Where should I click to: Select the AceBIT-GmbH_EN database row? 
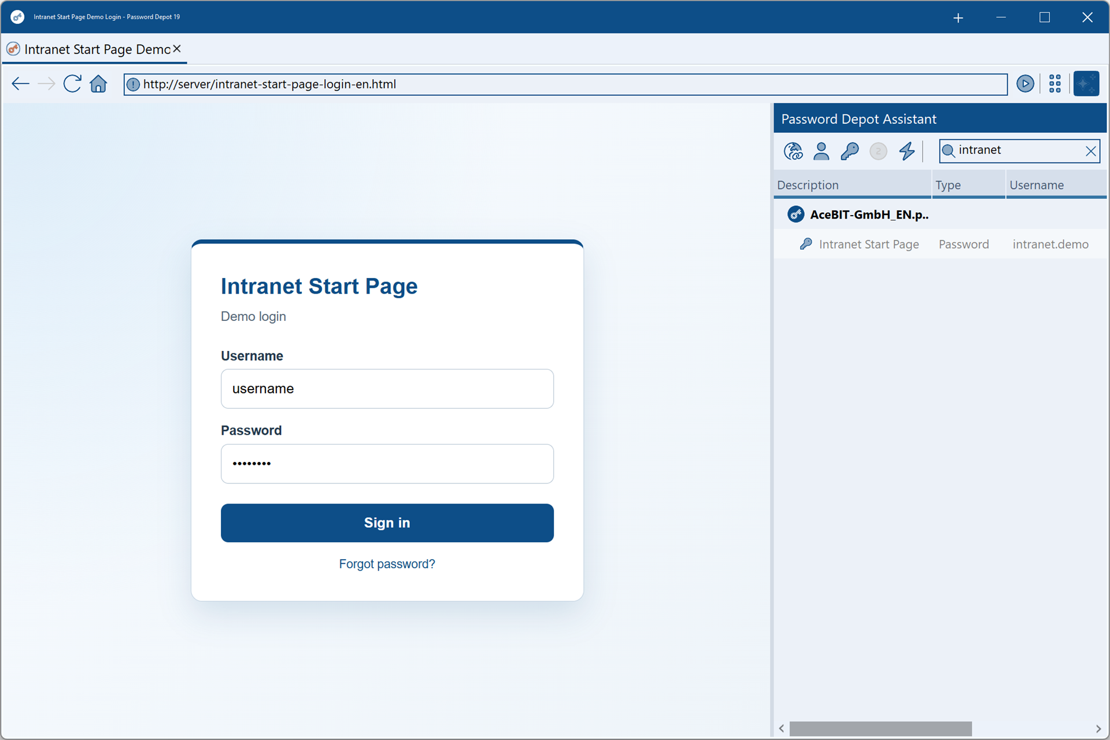(x=940, y=214)
